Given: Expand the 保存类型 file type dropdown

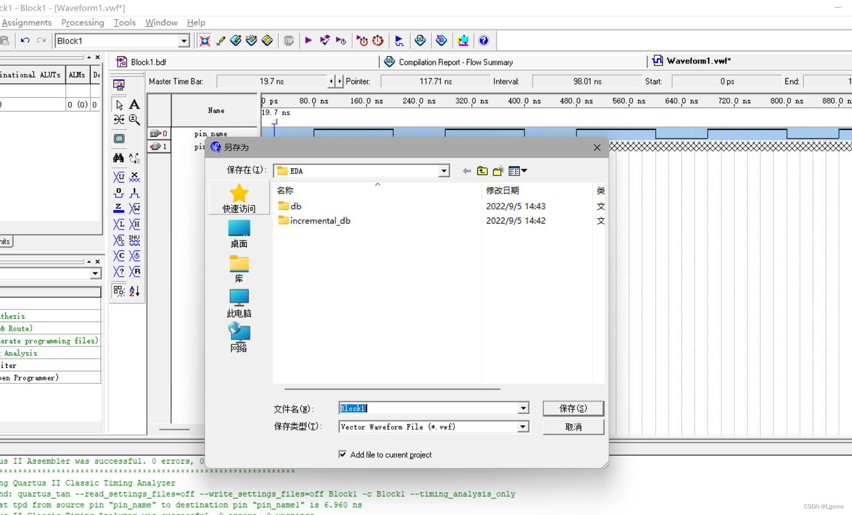Looking at the screenshot, I should 522,426.
